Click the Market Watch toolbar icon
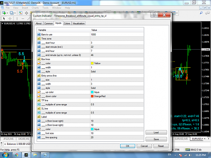Viewport: 211px width, 158px height. point(21,13)
